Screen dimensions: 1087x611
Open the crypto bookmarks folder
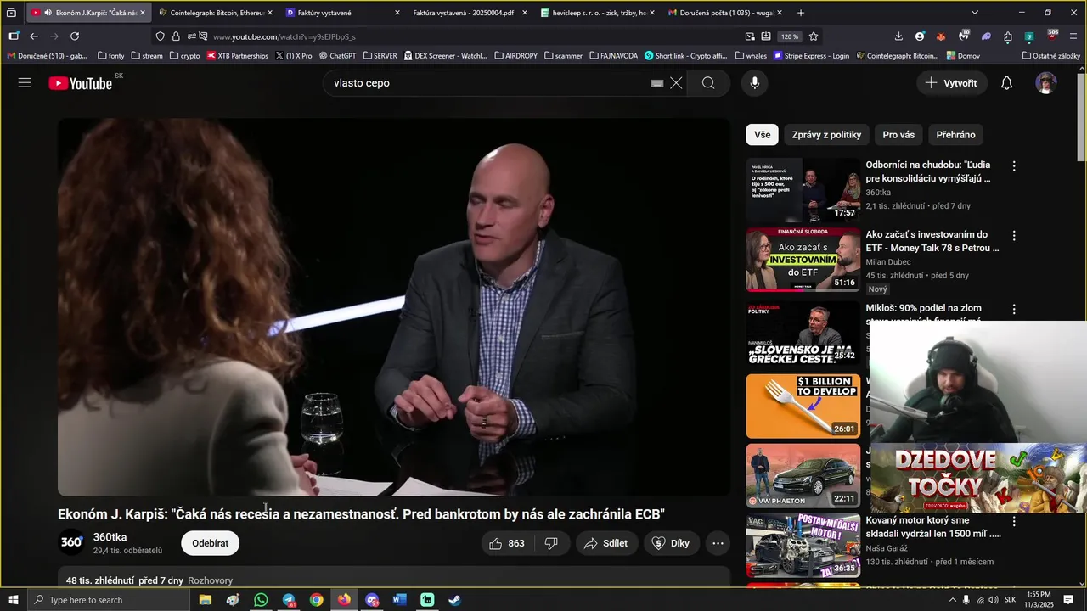click(184, 55)
